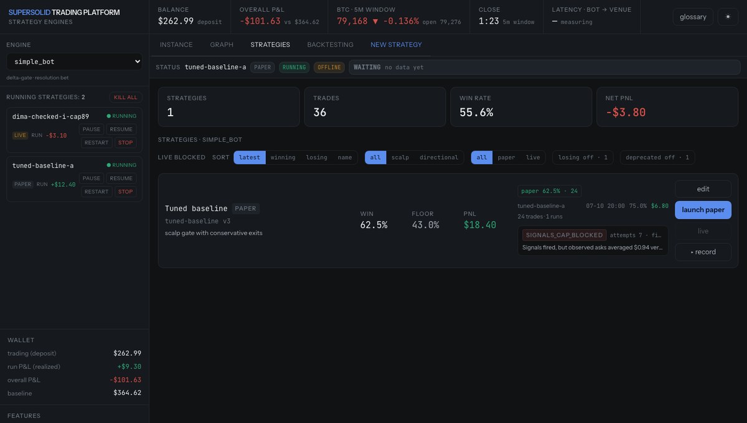Sort strategies by losing

pos(316,157)
